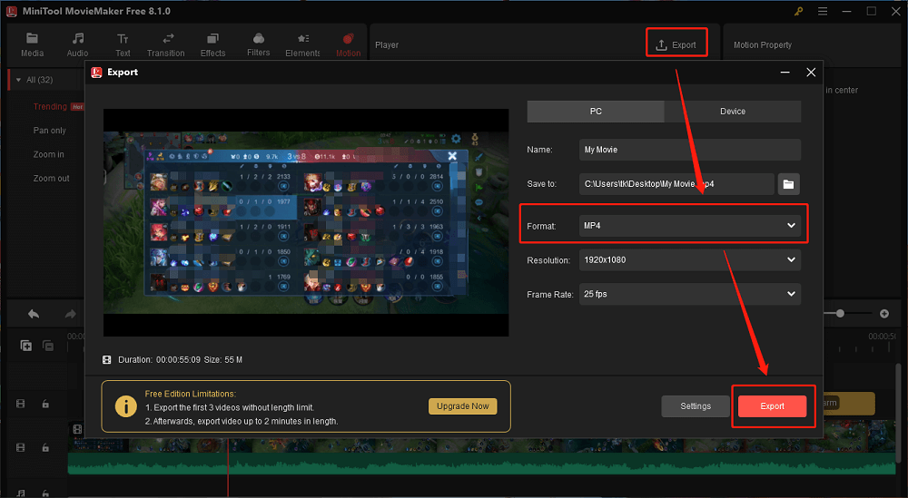
Task: Toggle the lock on the empty overlay track
Action: pyautogui.click(x=45, y=404)
